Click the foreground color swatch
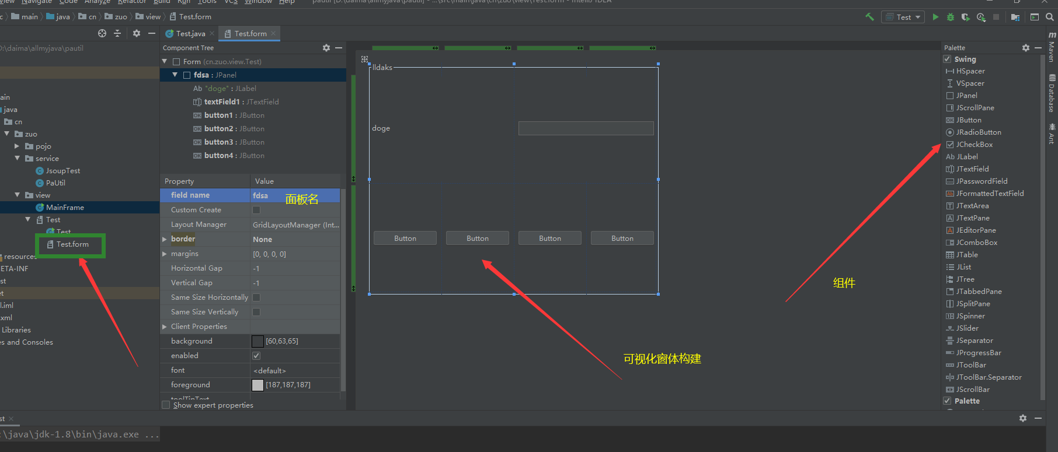Screen dimensions: 1058x452 (257, 385)
